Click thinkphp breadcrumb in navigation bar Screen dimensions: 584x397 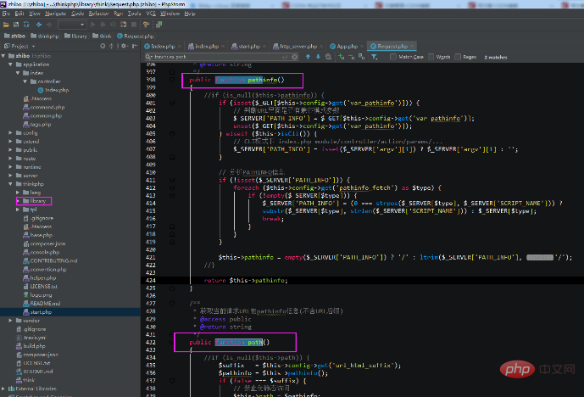click(45, 36)
